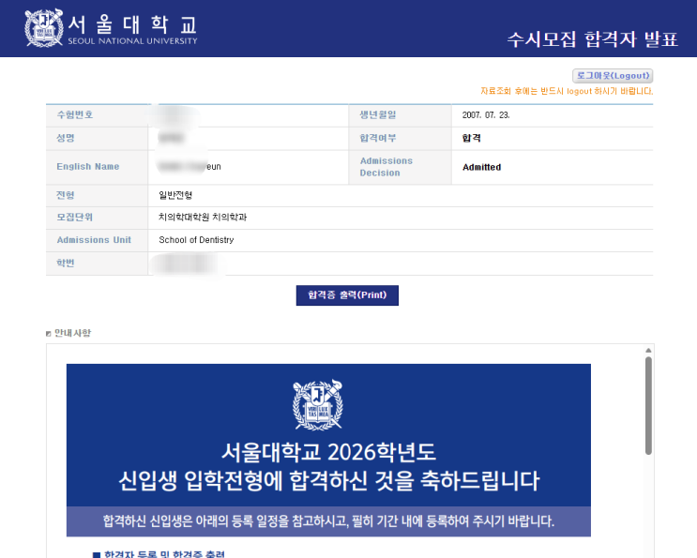Click the Admissions Decision label cell
The width and height of the screenshot is (697, 558).
coord(400,167)
